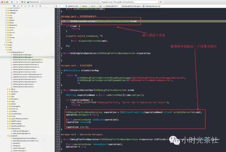Click the cmdActionMap method declaration line
This screenshot has height=152, width=226.
pos(80,71)
